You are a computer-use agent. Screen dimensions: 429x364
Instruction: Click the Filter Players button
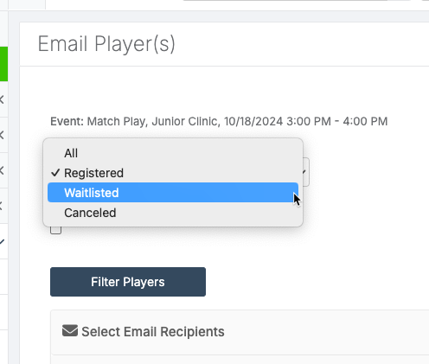tap(128, 282)
